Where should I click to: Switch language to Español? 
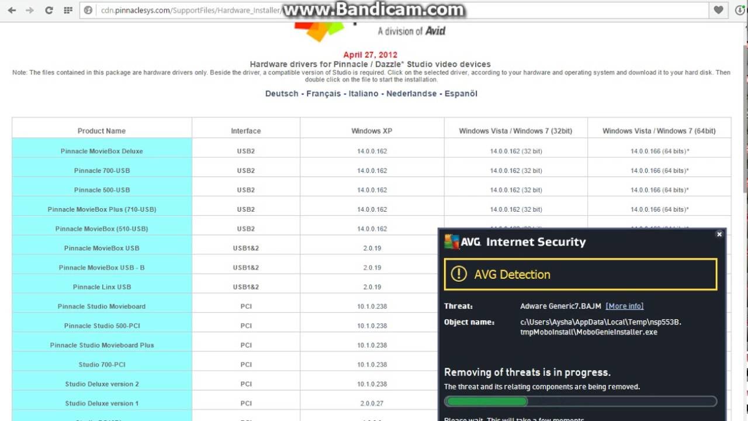[x=461, y=94]
